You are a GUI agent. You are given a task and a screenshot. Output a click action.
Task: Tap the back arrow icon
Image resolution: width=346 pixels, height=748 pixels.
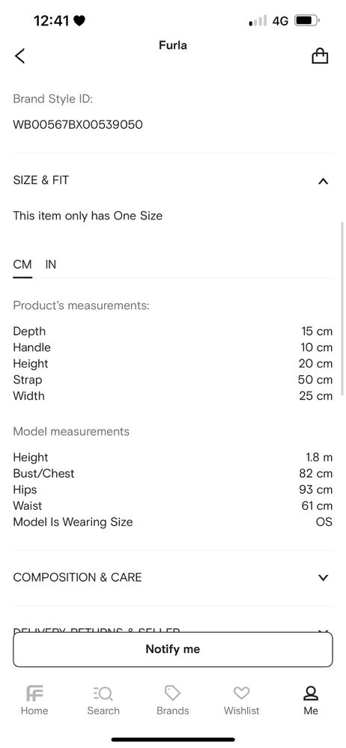19,56
